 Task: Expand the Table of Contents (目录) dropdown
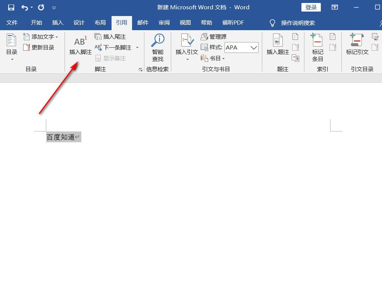(12, 59)
